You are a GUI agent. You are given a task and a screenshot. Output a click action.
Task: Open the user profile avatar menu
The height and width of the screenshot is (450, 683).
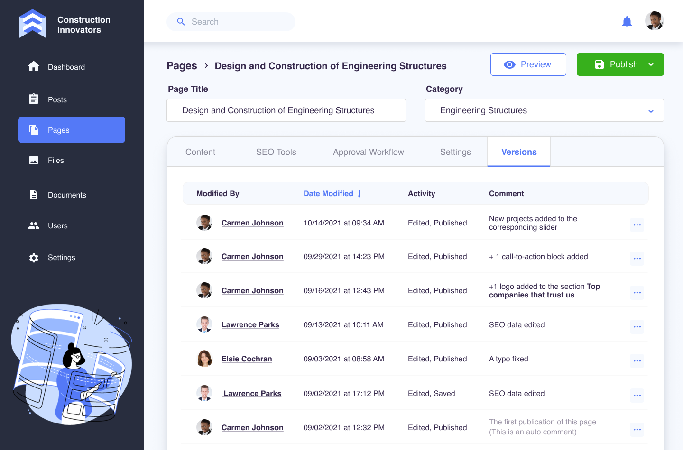(x=654, y=21)
